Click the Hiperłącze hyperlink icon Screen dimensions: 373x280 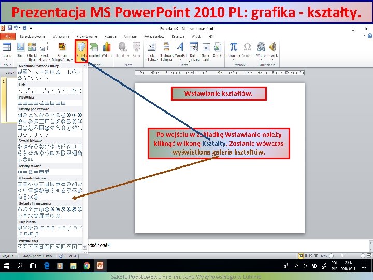tap(122, 47)
